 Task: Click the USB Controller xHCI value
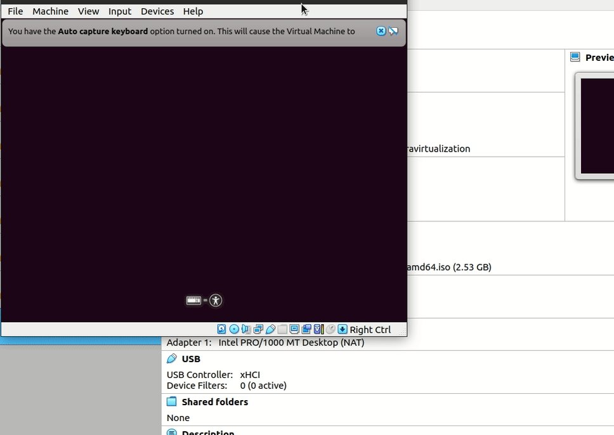250,375
